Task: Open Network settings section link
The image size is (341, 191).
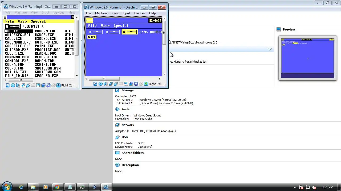Action: (x=128, y=125)
